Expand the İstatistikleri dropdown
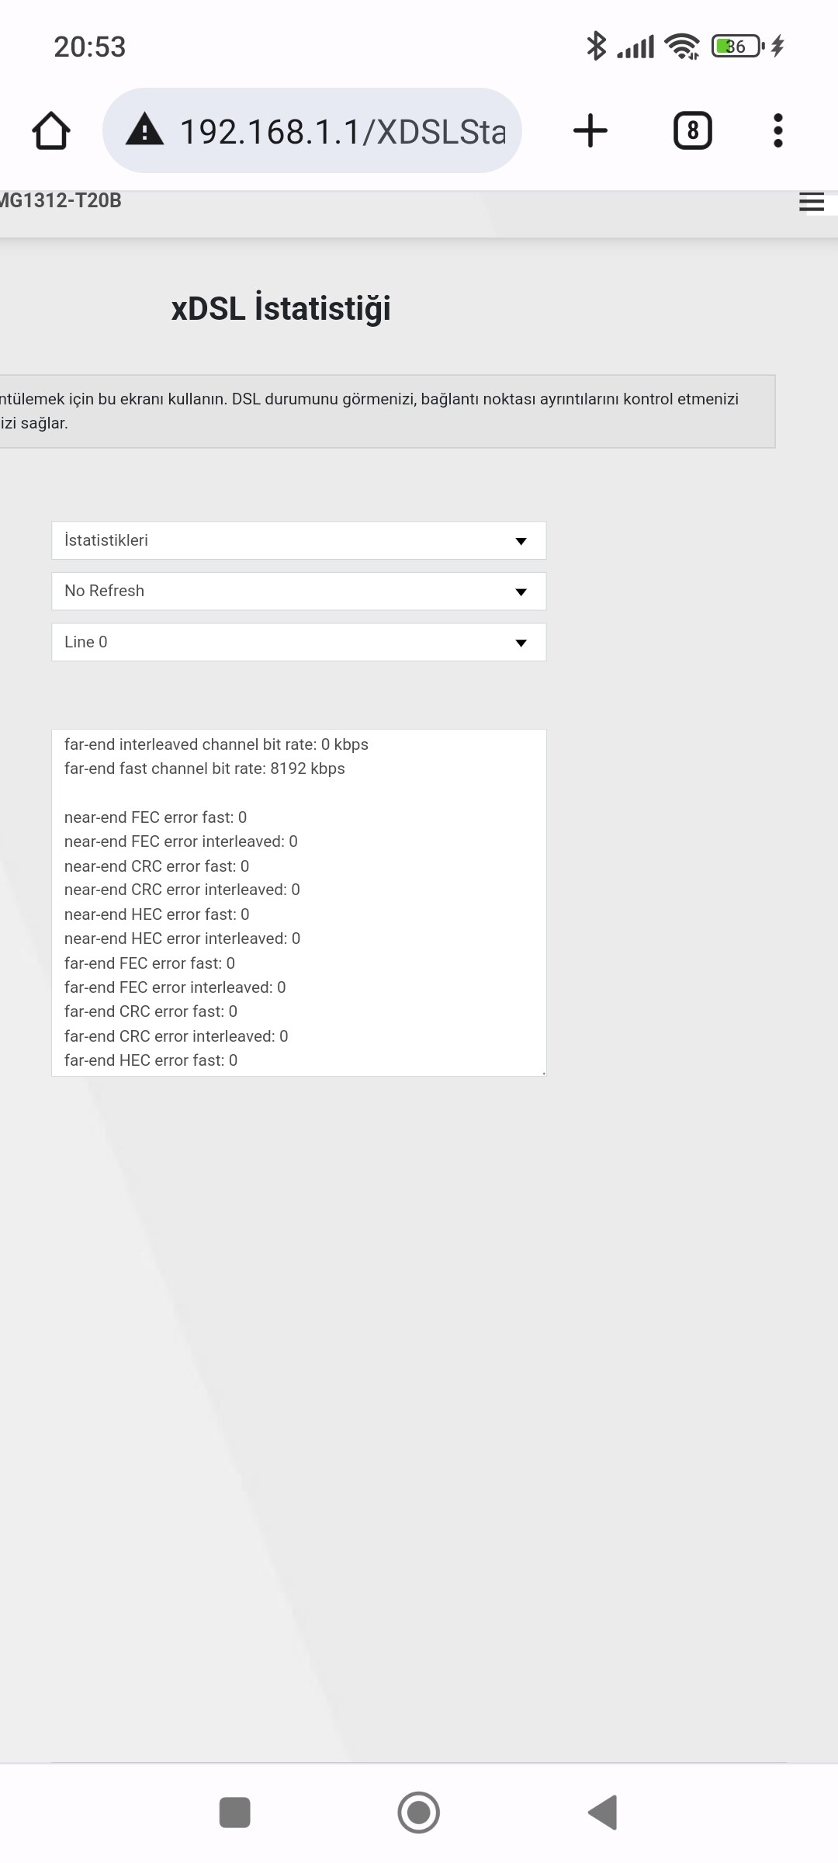The image size is (838, 1863). tap(299, 540)
